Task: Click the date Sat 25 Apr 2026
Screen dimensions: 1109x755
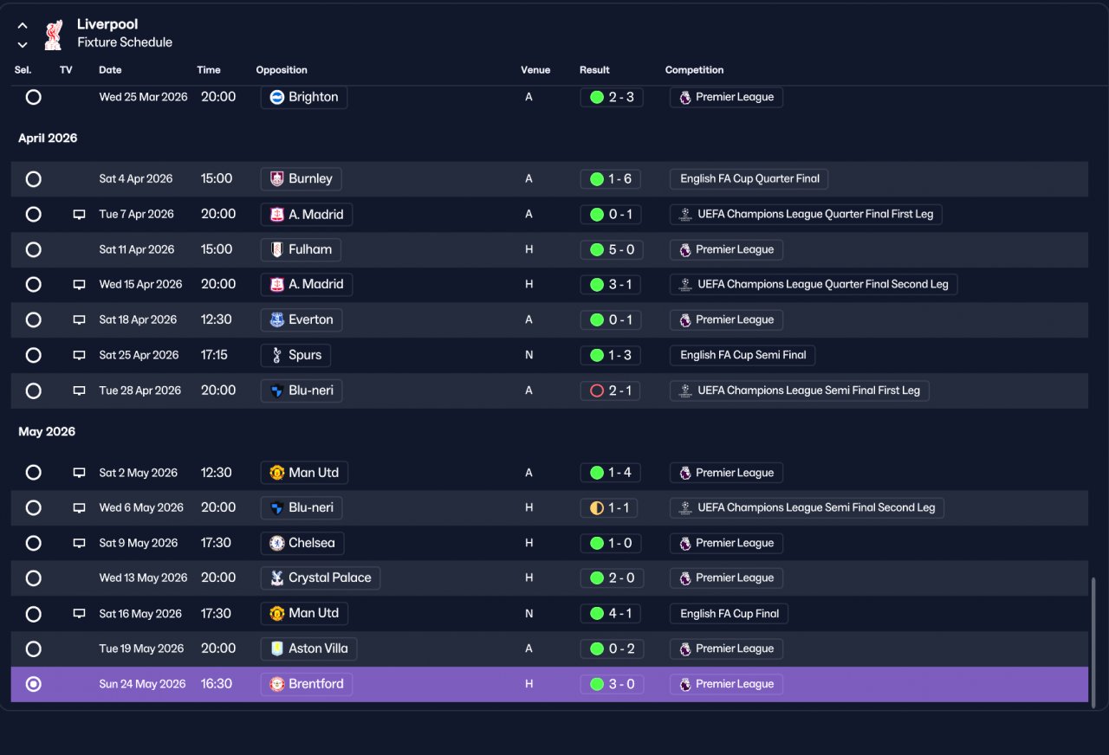Action: click(139, 355)
